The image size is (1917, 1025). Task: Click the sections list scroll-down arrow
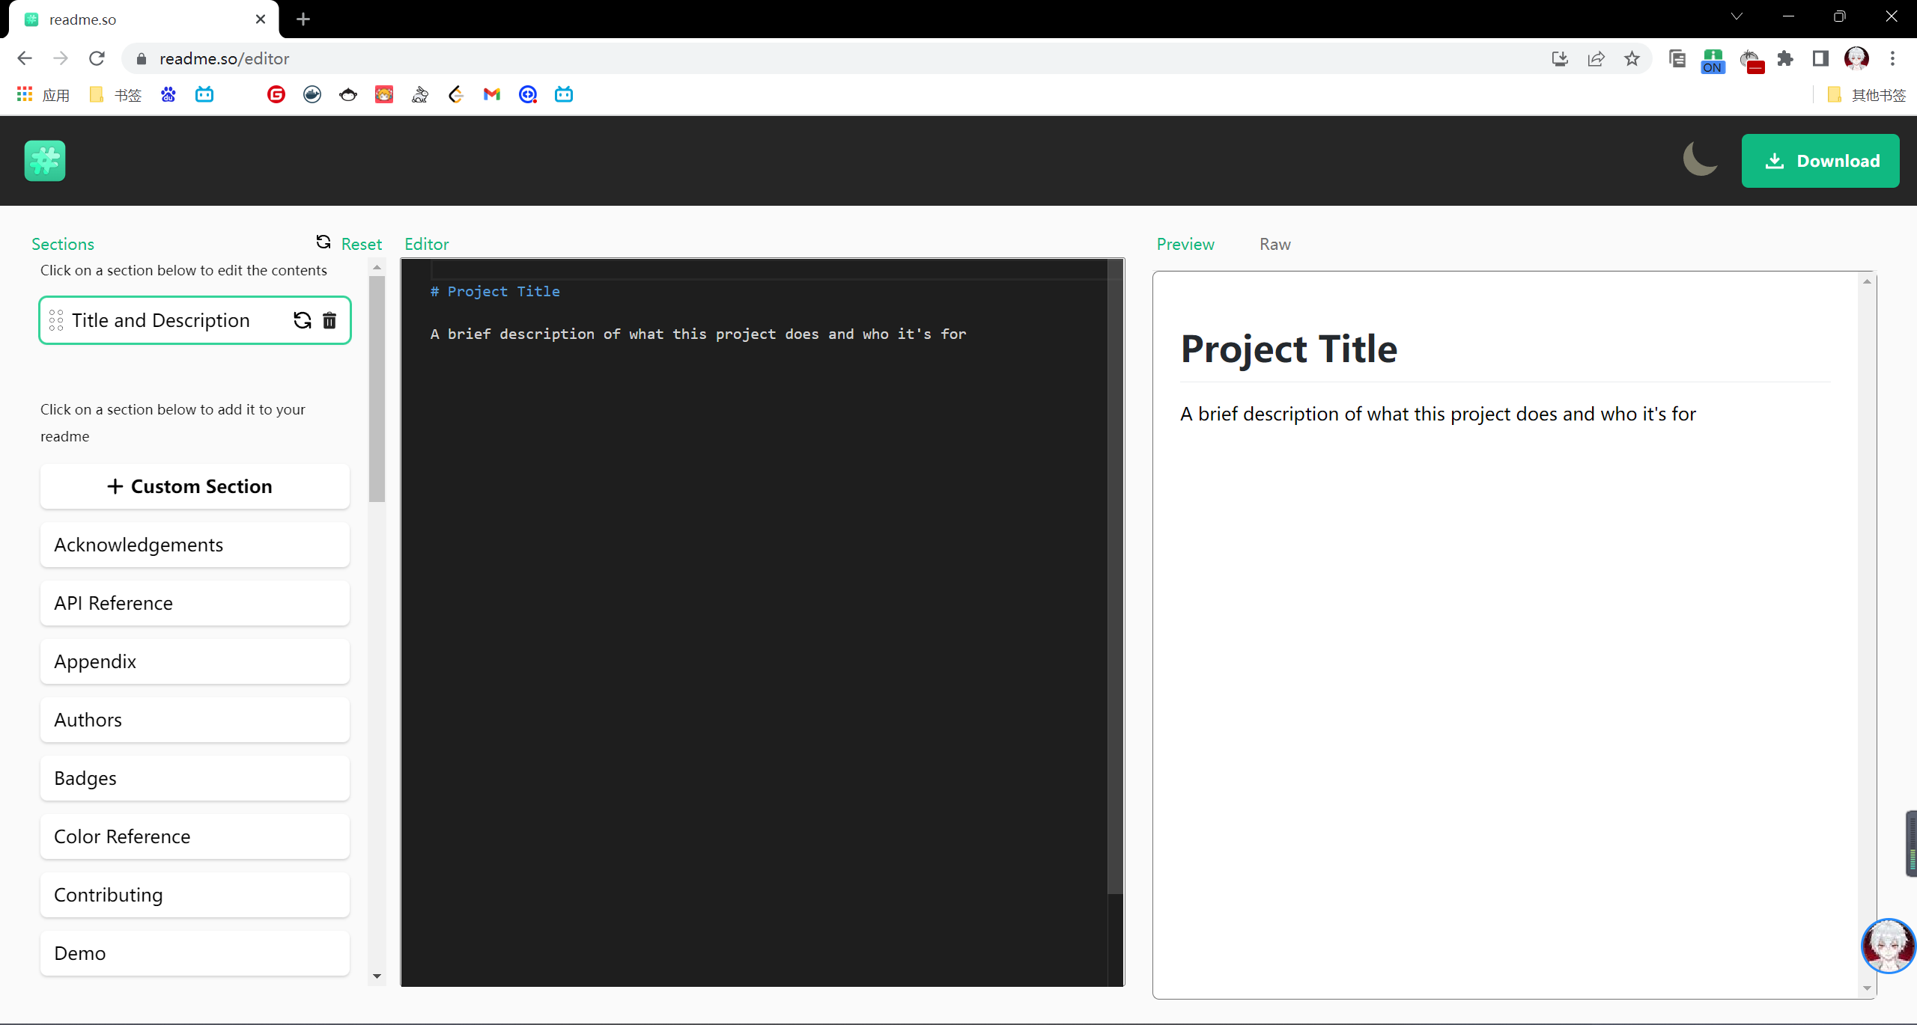pyautogui.click(x=377, y=976)
